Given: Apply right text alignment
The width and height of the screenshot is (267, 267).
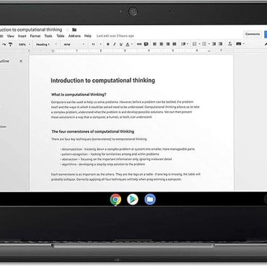Looking at the screenshot, I should click(x=168, y=44).
